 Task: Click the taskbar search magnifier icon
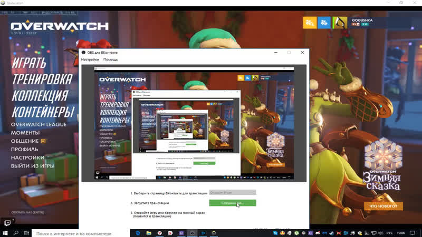coord(16,233)
